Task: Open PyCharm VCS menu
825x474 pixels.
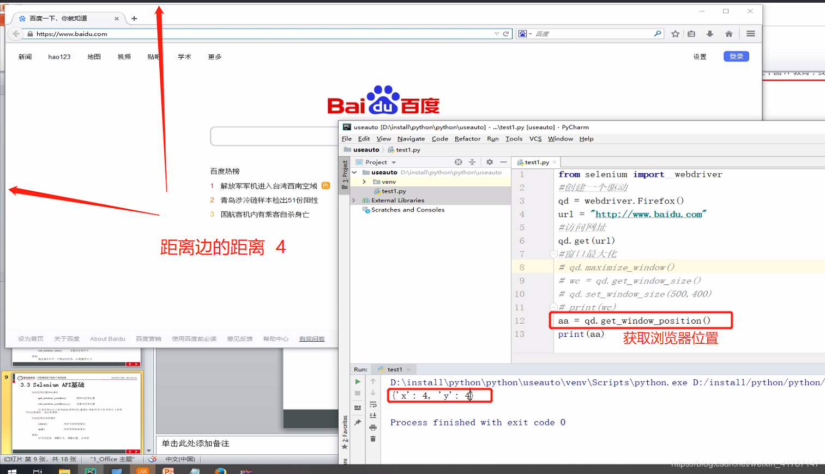Action: point(535,139)
